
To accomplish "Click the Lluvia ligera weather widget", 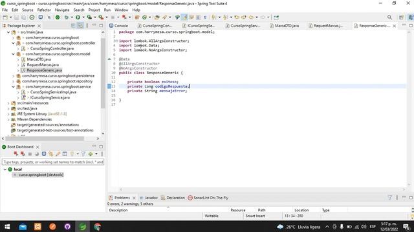I will pyautogui.click(x=299, y=227).
